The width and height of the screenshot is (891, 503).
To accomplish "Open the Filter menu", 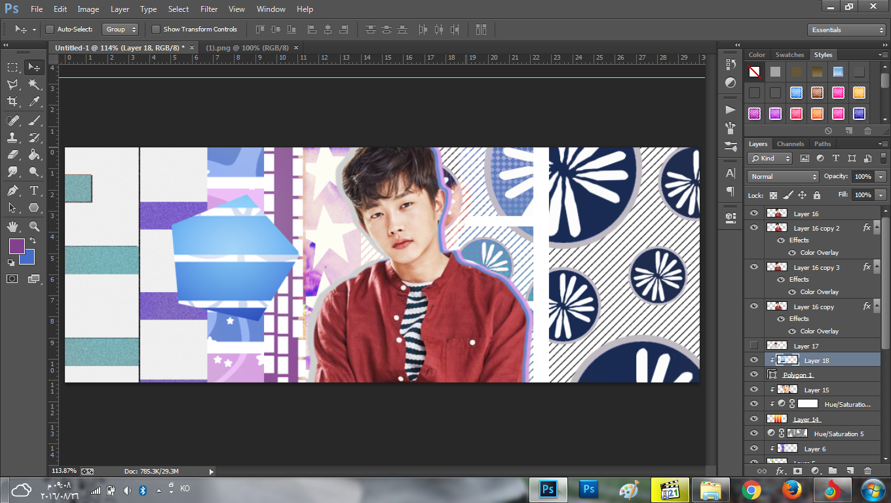I will point(209,9).
